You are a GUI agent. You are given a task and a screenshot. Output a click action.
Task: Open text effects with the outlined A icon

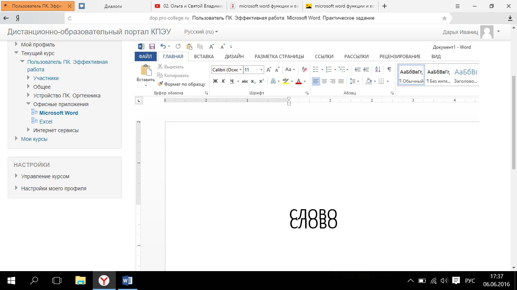273,81
